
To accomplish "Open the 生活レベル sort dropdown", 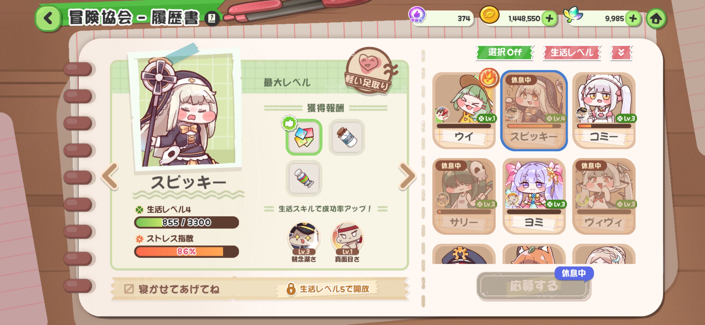I will point(571,52).
